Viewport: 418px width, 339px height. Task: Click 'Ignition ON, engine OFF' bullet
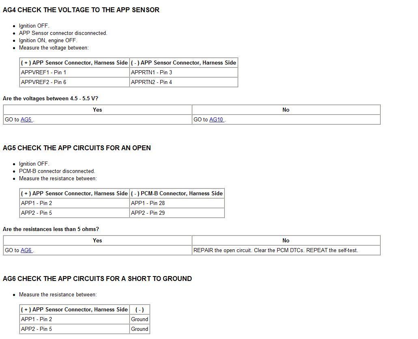[x=48, y=40]
